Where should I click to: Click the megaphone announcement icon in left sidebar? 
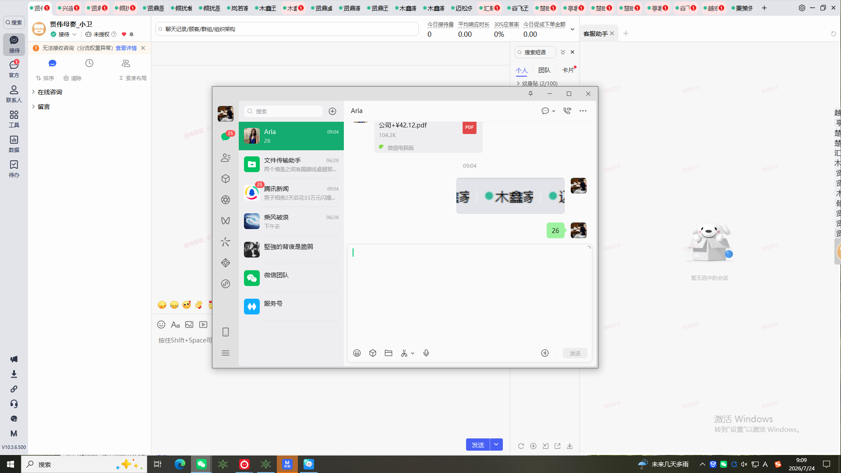coord(14,359)
